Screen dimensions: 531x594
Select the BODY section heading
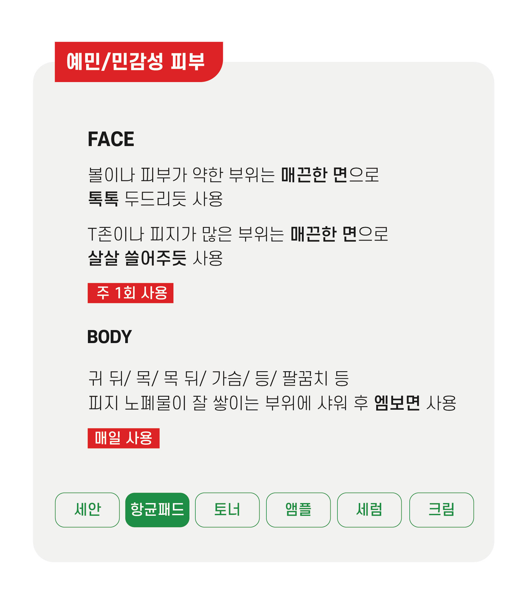[x=110, y=337]
